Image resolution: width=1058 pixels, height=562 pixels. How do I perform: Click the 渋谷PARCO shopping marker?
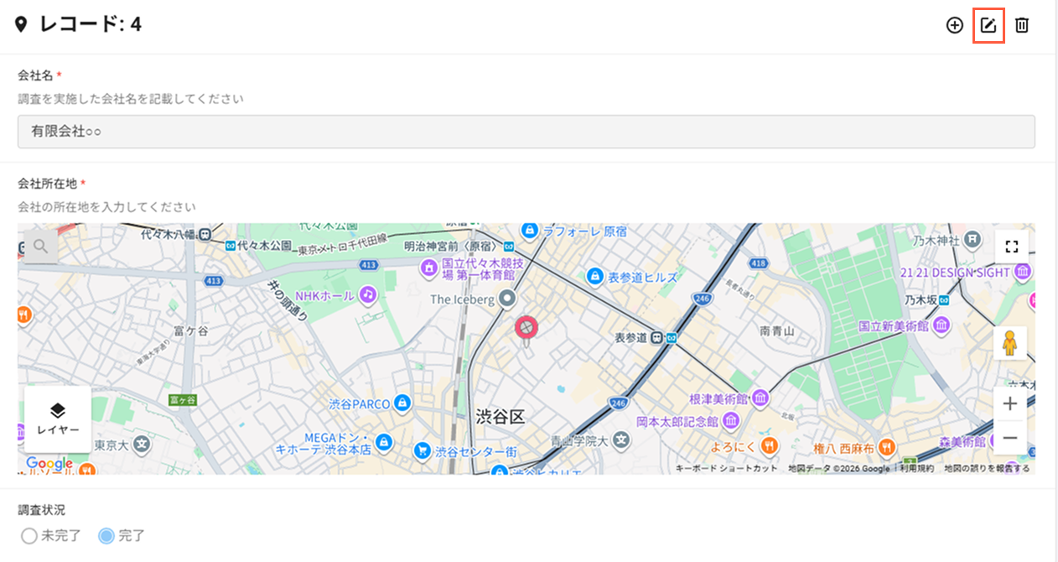point(402,403)
